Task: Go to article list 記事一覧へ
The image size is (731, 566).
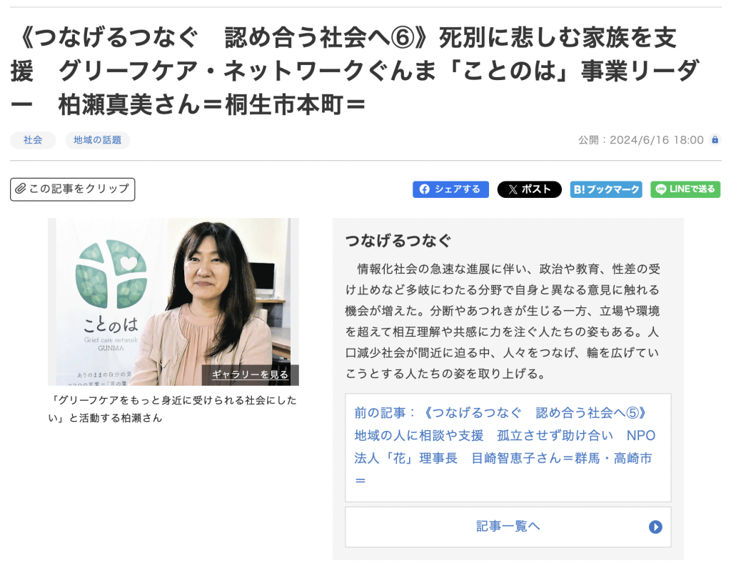Action: pos(508,527)
